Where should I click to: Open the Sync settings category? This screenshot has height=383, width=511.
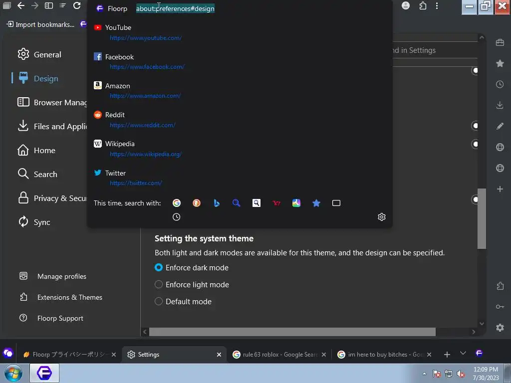pos(34,222)
